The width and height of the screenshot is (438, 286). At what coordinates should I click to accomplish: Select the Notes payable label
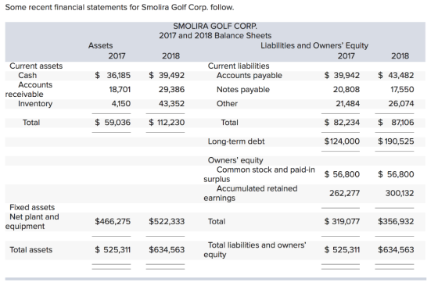point(243,90)
